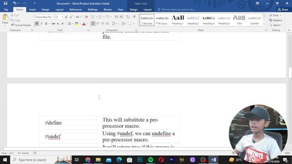Toggle Italic formatting

(42, 24)
